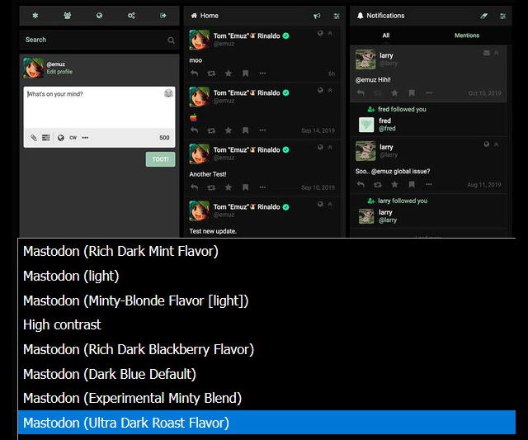Open Preferences cogs icon in navigation

(131, 16)
